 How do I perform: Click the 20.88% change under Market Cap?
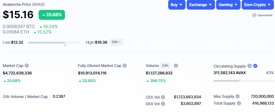(x=12, y=81)
